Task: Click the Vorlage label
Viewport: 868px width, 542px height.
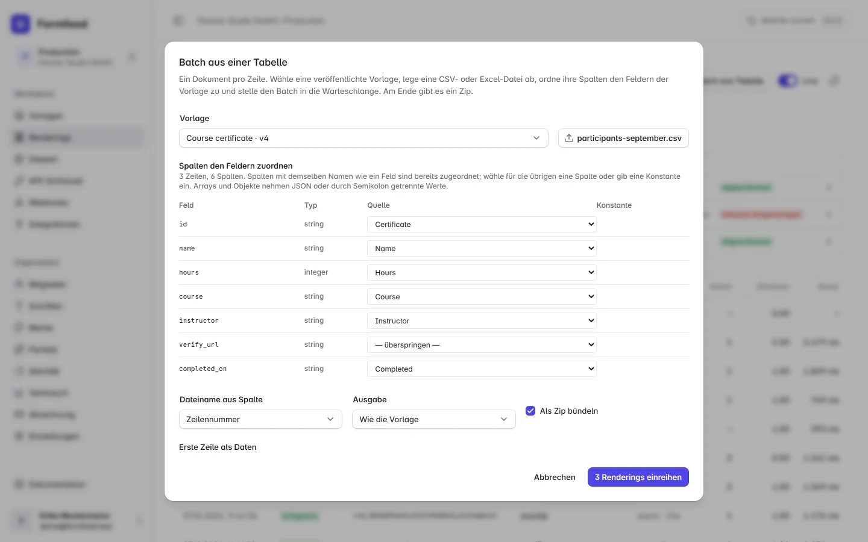Action: [194, 118]
